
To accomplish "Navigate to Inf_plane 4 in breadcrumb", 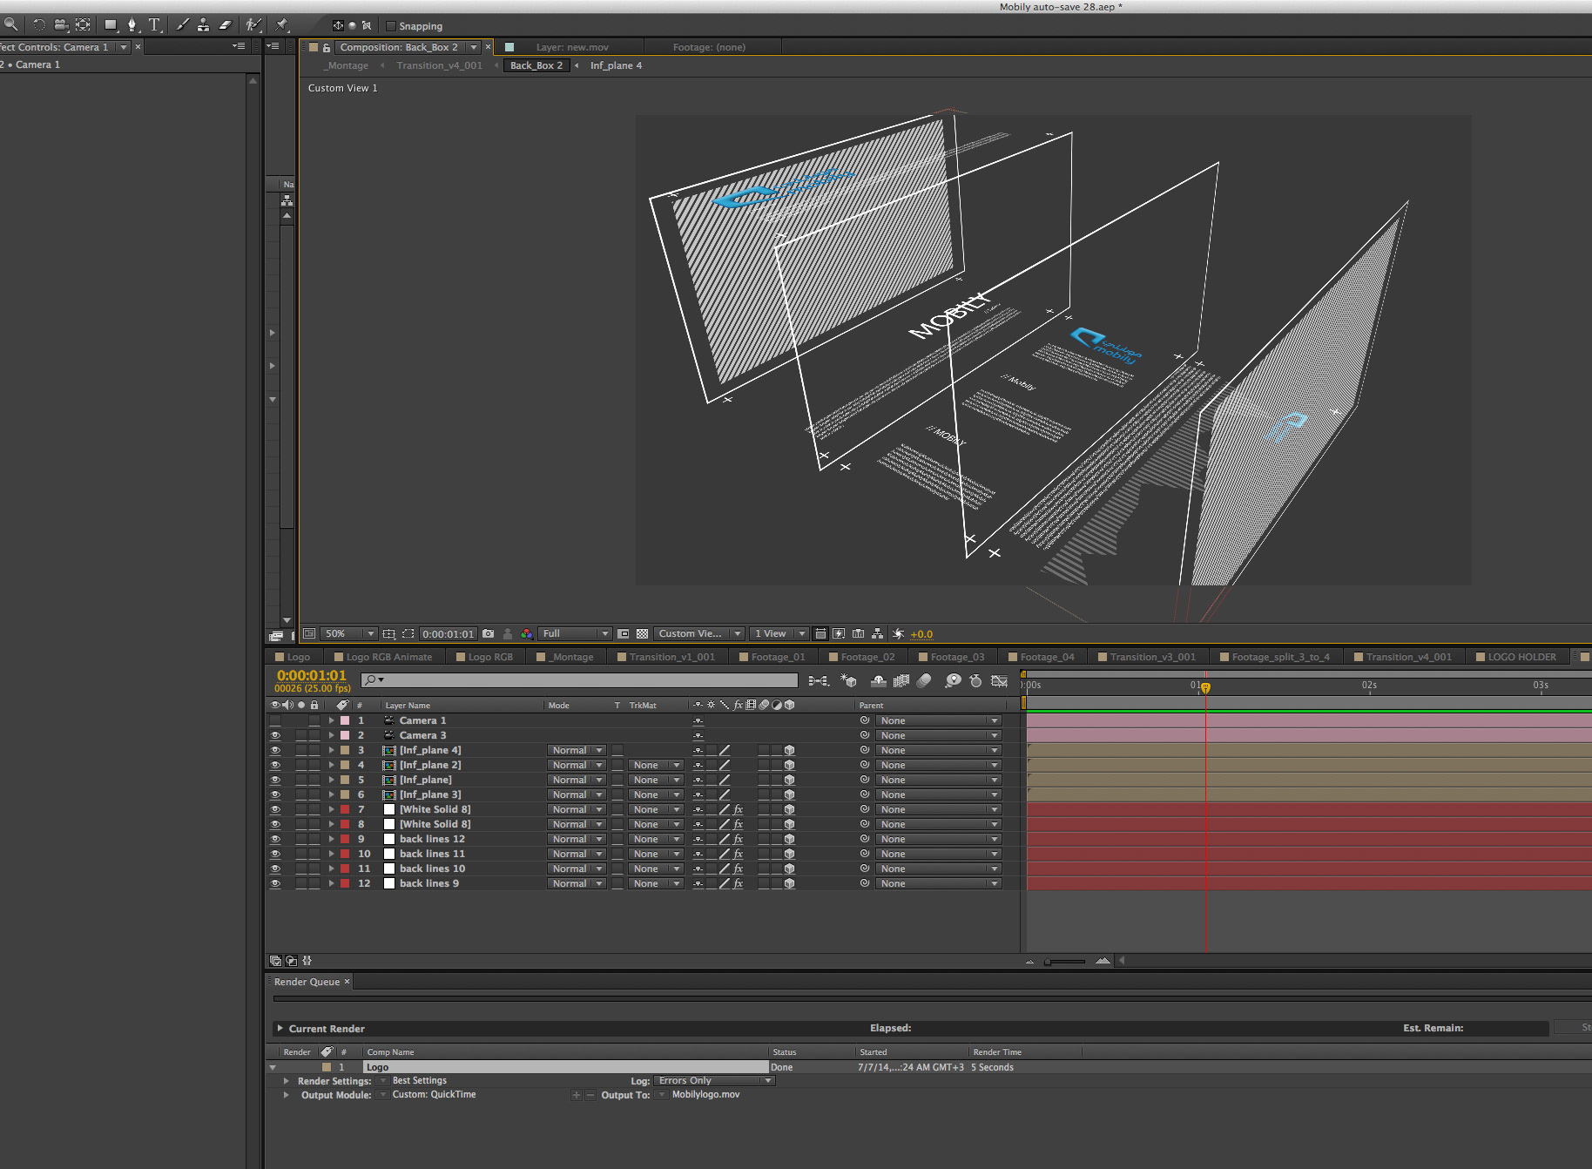I will 616,65.
